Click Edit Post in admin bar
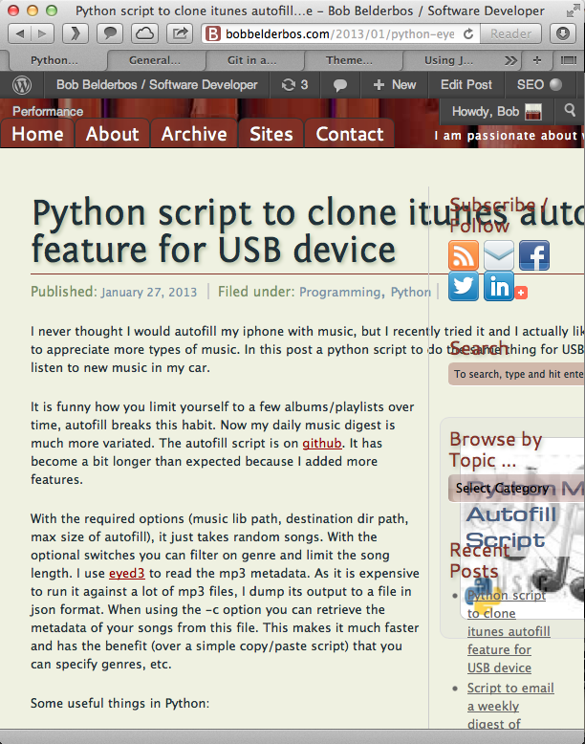Viewport: 585px width, 744px height. 466,85
